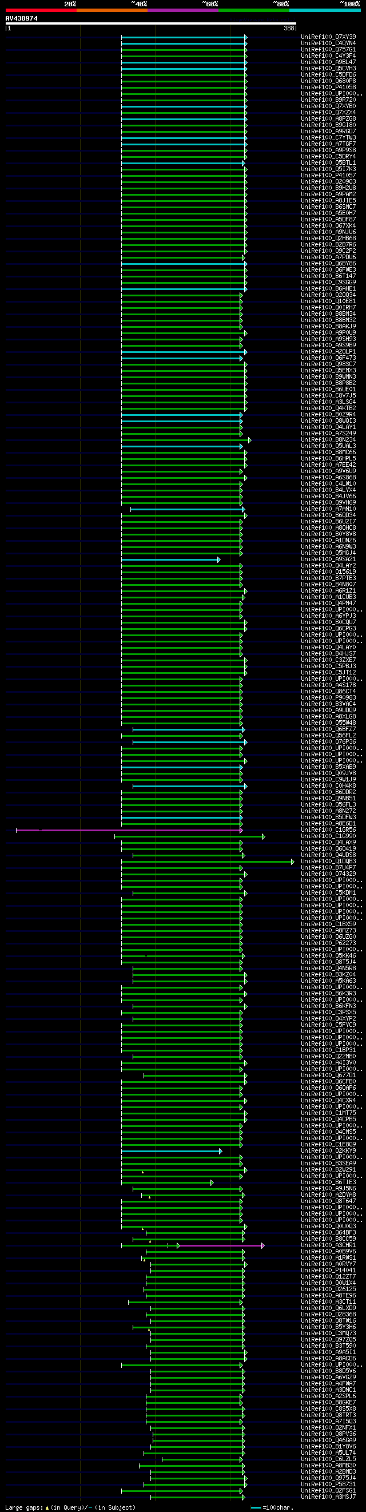The width and height of the screenshot is (366, 1512).
Task: Select hit label UniRef100_C1GR56
Action: pos(328,831)
